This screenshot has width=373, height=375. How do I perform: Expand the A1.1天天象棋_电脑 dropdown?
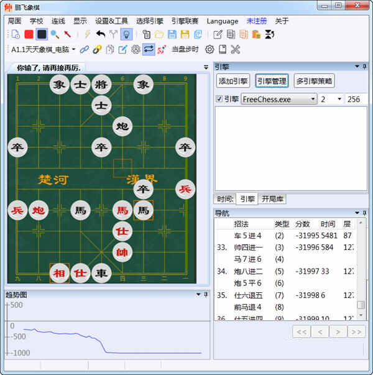tap(73, 49)
